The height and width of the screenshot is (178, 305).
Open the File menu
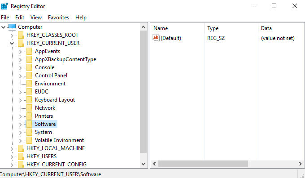5,18
